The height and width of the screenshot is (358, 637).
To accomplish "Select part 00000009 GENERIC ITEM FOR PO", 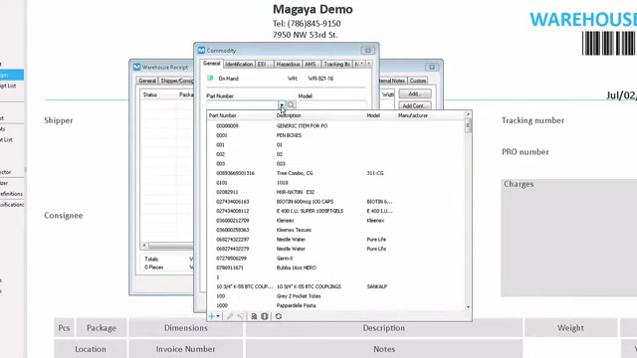I will click(336, 126).
